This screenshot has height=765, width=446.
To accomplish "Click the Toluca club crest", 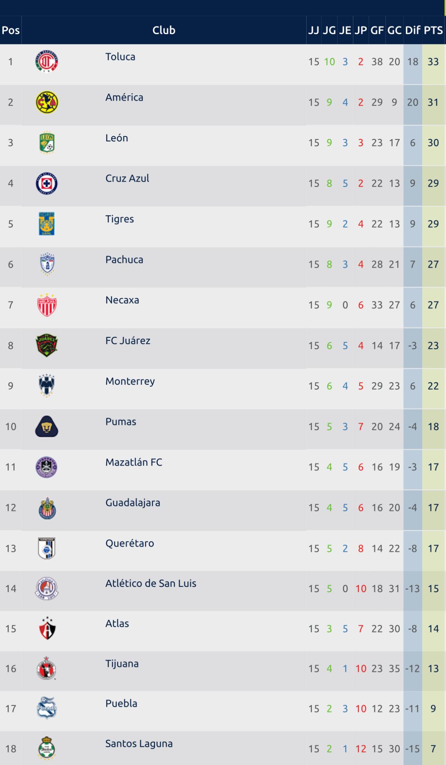I will click(x=47, y=62).
